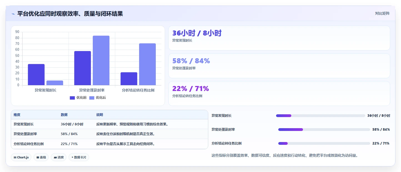The width and height of the screenshot is (401, 172).
Task: Click chart axis label 分析结论转任务比例
Action: click(138, 90)
